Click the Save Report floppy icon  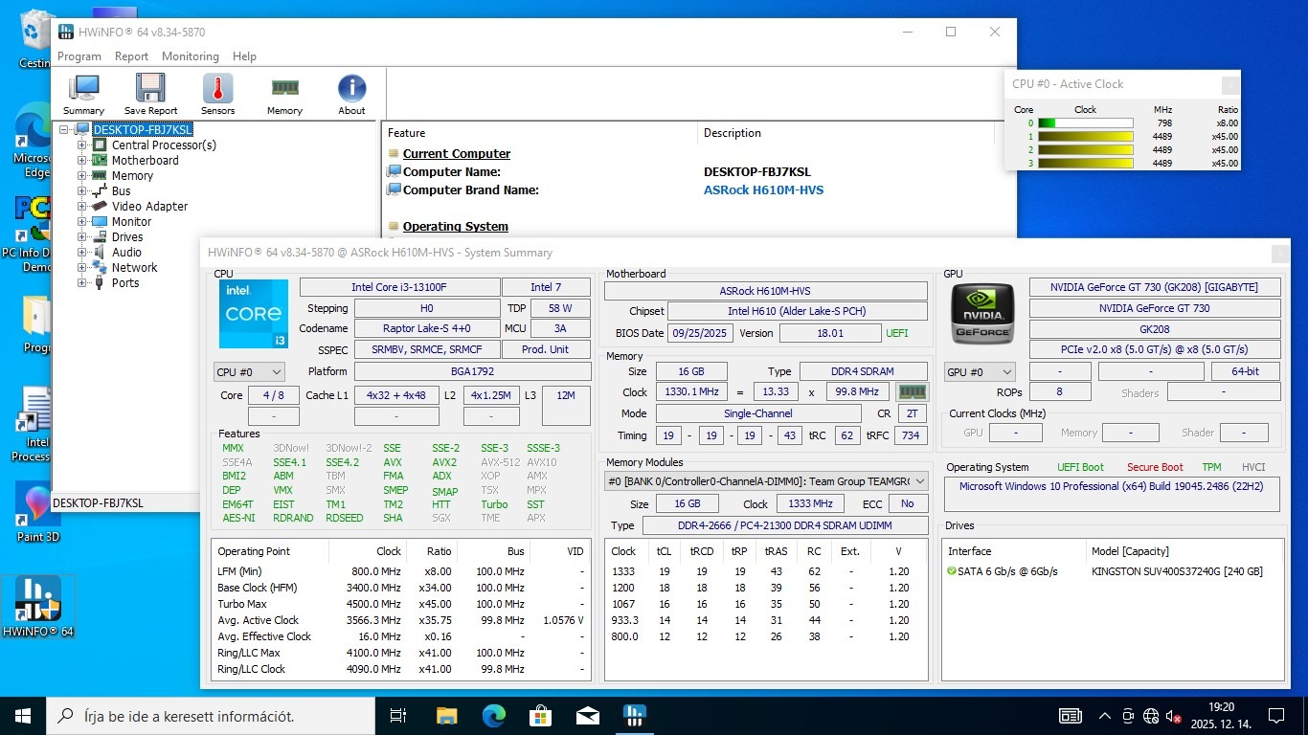pos(150,94)
